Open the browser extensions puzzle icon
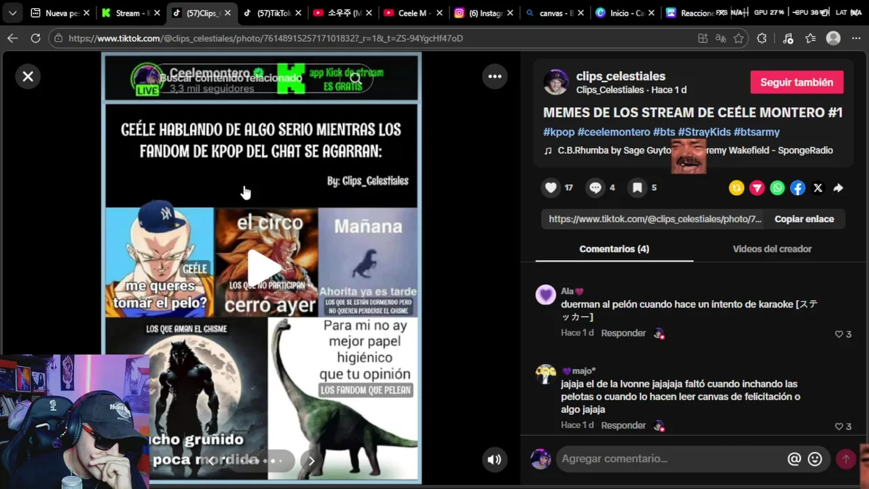869x489 pixels. pos(762,38)
